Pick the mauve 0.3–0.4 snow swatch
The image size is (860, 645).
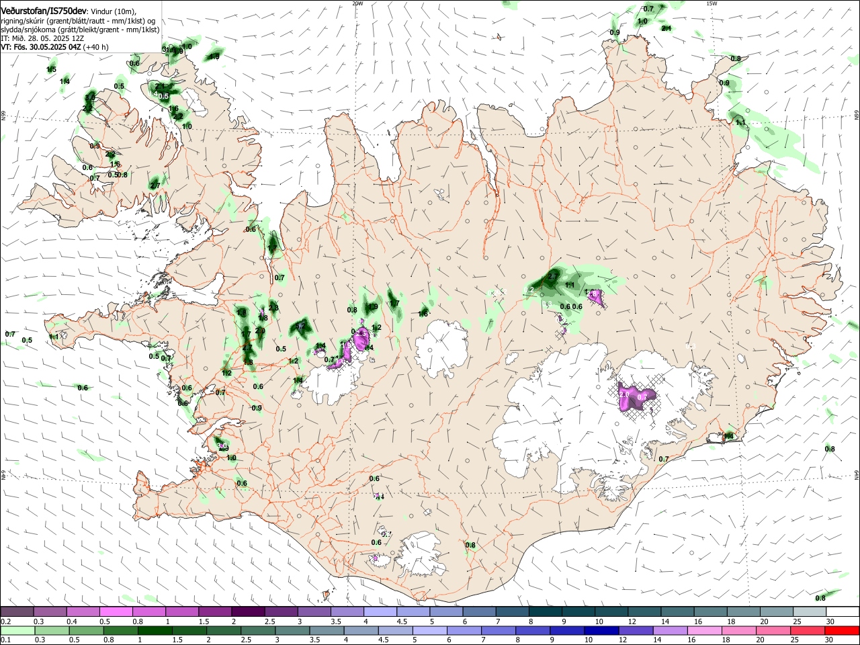[x=50, y=612]
